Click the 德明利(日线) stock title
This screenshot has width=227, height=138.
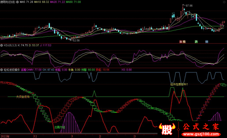[8, 2]
